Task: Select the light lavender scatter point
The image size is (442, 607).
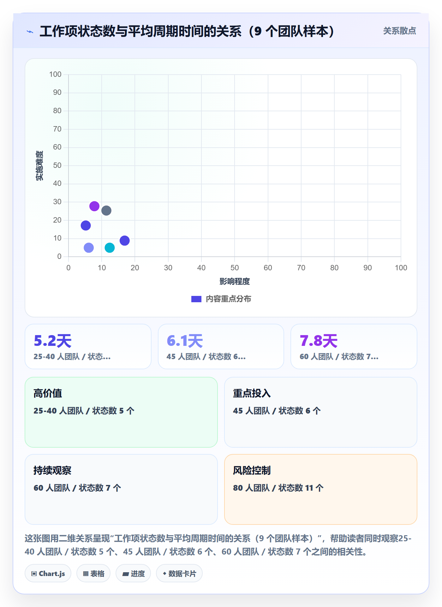Action: point(89,248)
